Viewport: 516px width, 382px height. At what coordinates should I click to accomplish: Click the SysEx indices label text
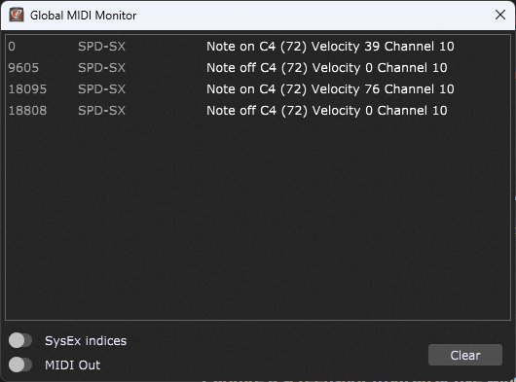coord(86,341)
